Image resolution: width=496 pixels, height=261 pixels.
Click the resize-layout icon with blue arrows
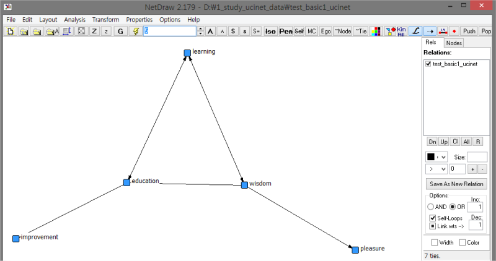[x=67, y=32]
